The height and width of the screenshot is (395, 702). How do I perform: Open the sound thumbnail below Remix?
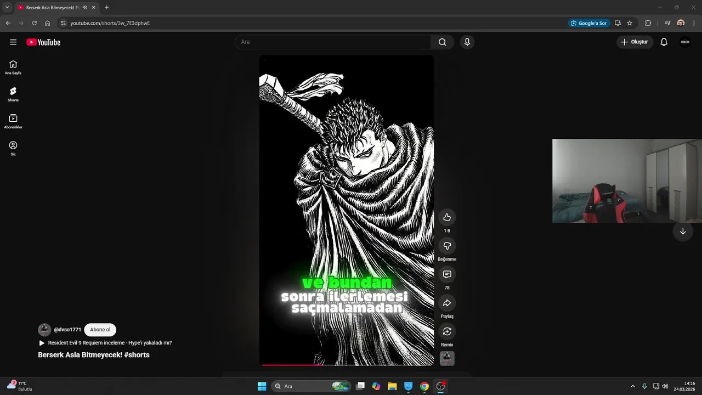pos(447,359)
